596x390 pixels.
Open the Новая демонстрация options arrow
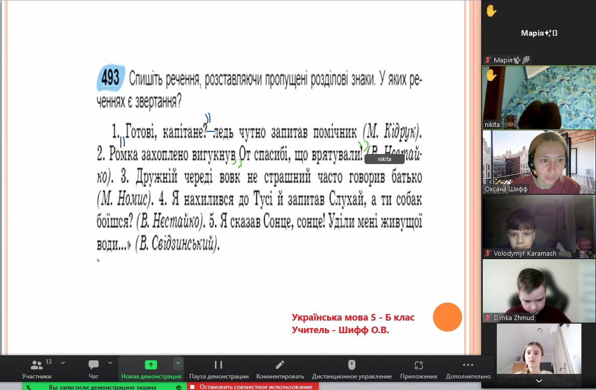pos(177,362)
